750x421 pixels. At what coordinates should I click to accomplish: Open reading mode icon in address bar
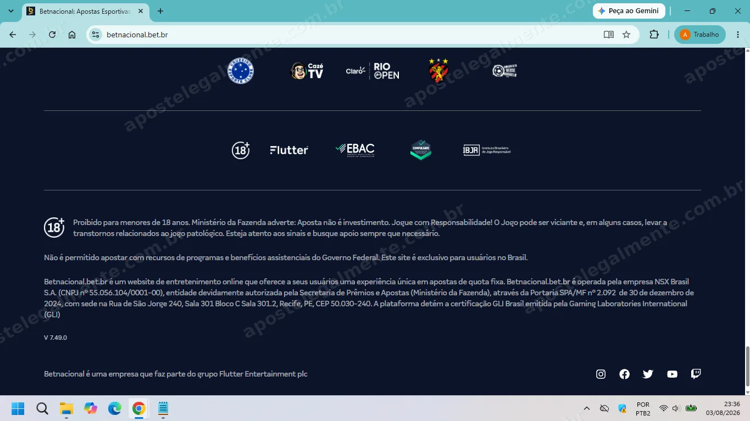pyautogui.click(x=609, y=35)
